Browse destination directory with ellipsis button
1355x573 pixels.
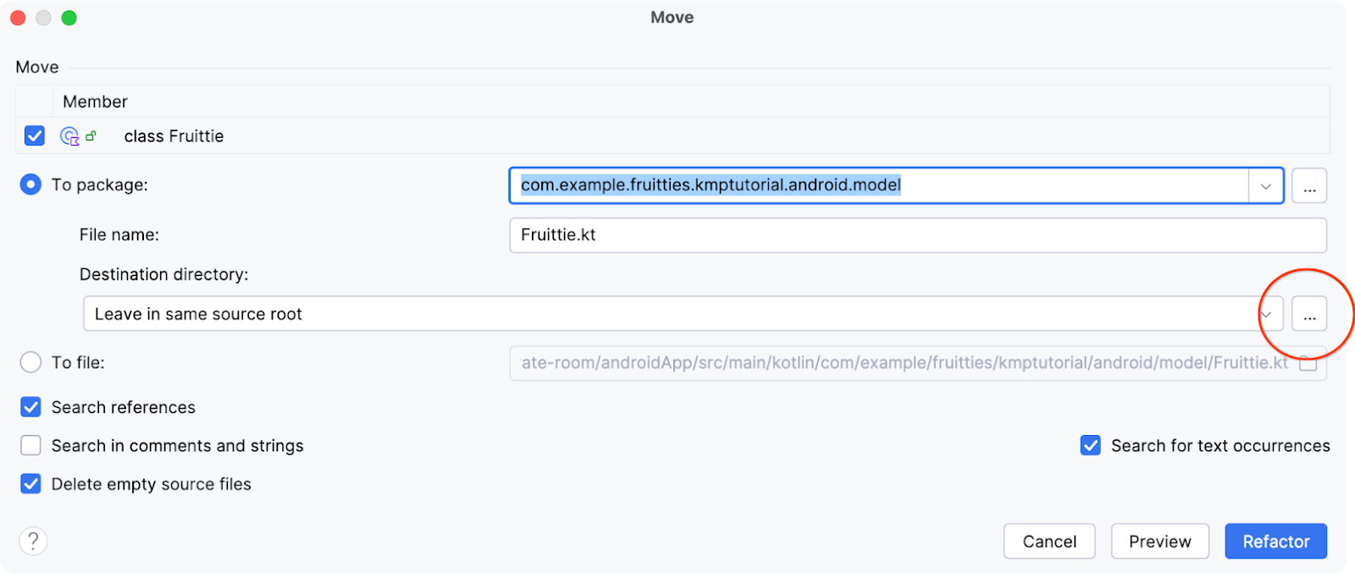click(1309, 314)
